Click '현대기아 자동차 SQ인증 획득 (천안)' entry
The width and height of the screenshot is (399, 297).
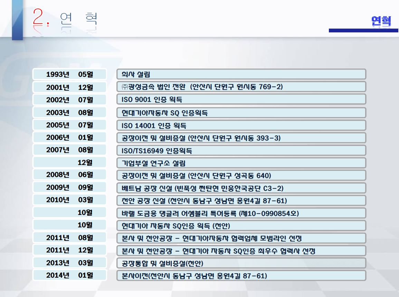241,226
